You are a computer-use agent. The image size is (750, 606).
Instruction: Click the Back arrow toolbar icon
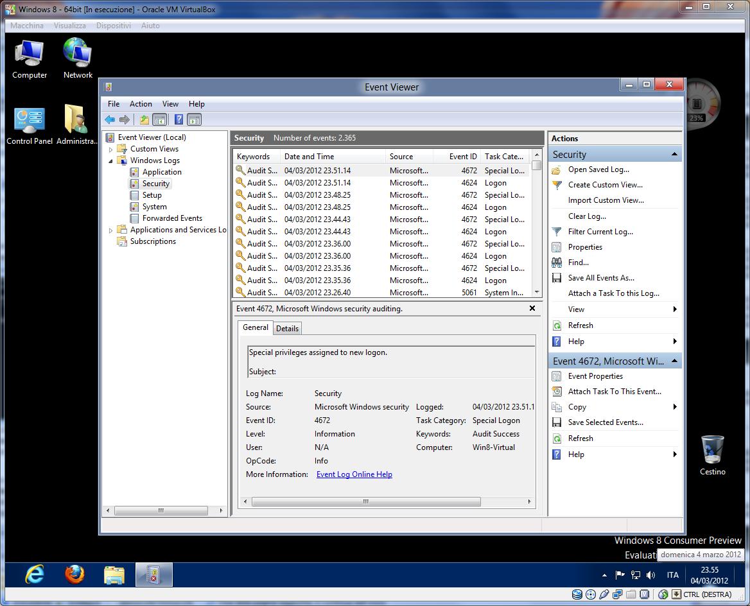(x=110, y=119)
